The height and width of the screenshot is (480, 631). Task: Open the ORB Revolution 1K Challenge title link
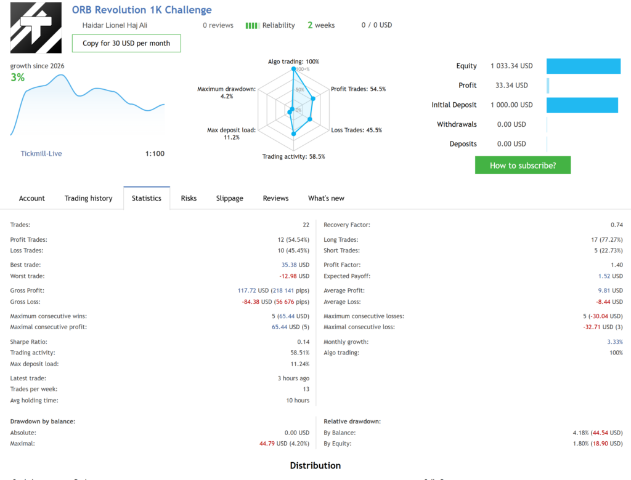pos(142,10)
